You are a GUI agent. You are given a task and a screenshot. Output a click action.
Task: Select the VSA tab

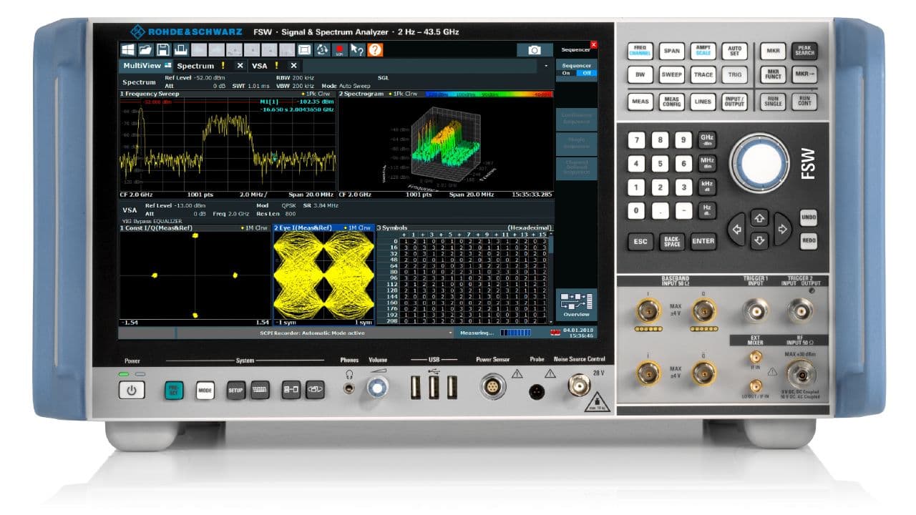point(259,64)
